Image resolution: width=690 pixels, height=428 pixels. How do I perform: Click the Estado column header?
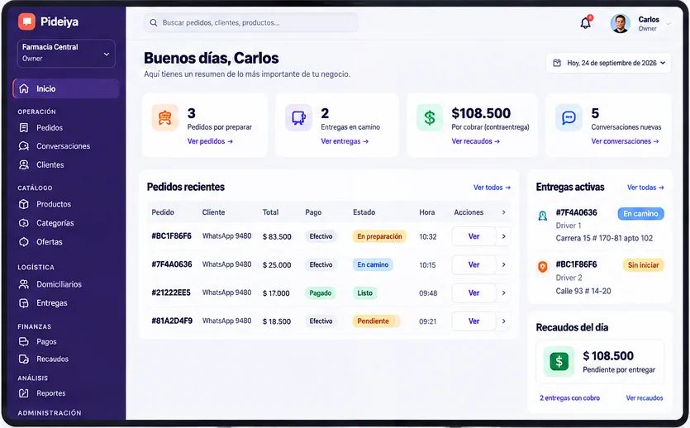[x=364, y=212]
